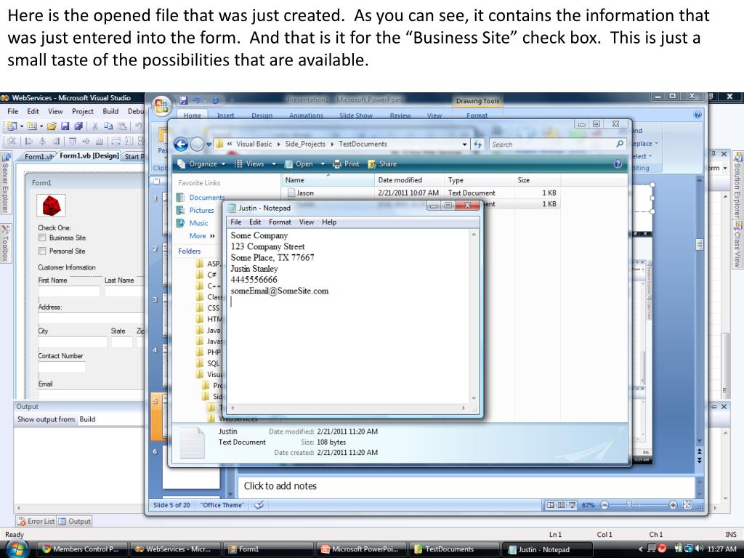Click the Zoom In plus icon in PowerPoint
The height and width of the screenshot is (558, 744).
(673, 506)
